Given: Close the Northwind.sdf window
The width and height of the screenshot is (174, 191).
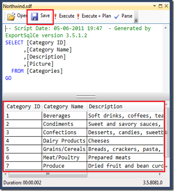Looking at the screenshot, I should pyautogui.click(x=166, y=6).
